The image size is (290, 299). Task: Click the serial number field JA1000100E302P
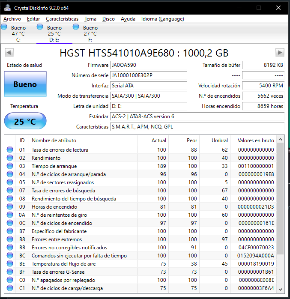[x=148, y=75]
